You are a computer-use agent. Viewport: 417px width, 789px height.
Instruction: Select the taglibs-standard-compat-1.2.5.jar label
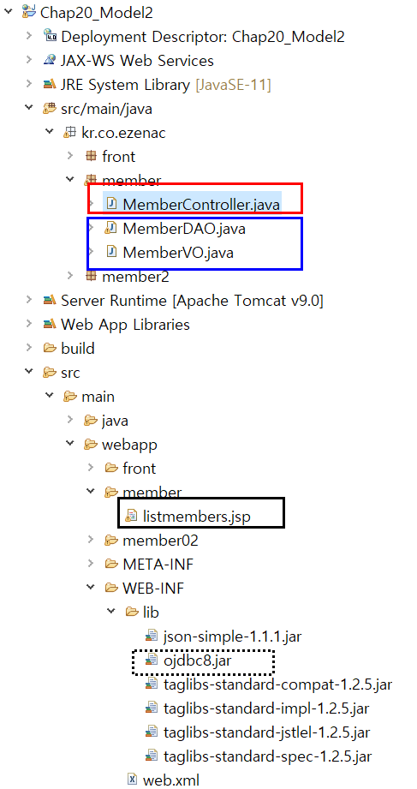(x=277, y=684)
